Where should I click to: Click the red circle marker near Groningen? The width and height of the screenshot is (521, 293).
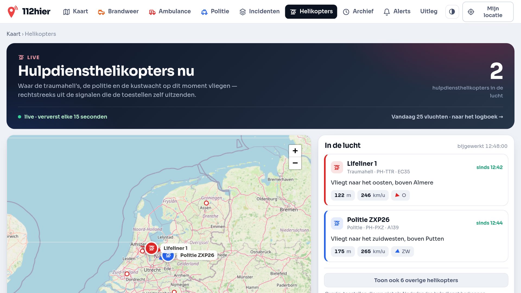(206, 203)
